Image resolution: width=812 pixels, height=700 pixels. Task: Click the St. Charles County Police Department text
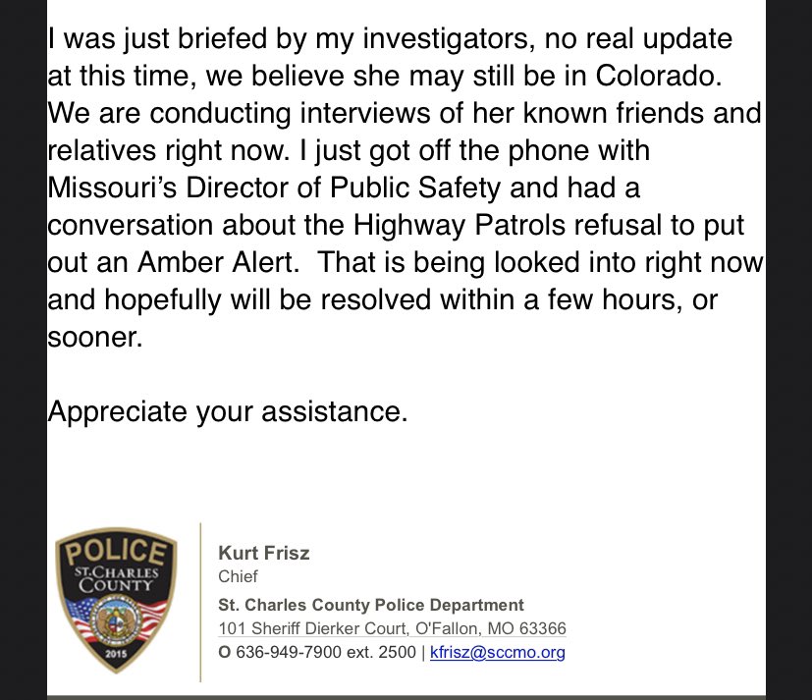(x=371, y=605)
